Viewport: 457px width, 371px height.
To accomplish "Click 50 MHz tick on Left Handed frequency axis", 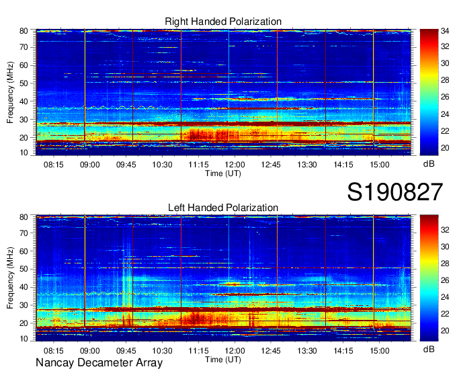I will click(x=24, y=269).
